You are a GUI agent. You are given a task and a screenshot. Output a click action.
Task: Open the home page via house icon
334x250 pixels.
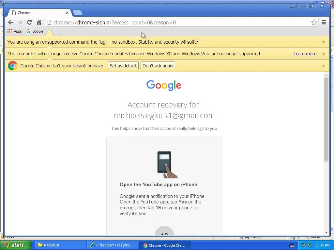(x=39, y=22)
